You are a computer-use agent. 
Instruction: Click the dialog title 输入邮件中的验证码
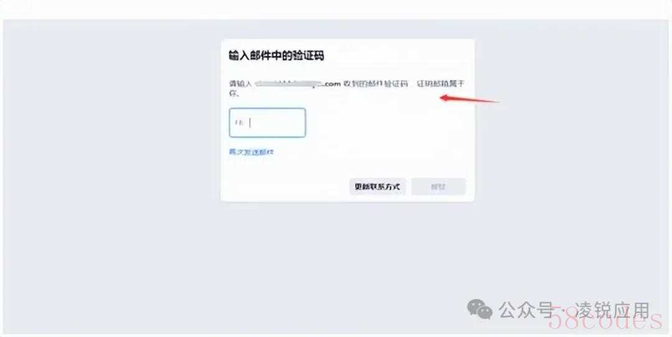(x=276, y=56)
